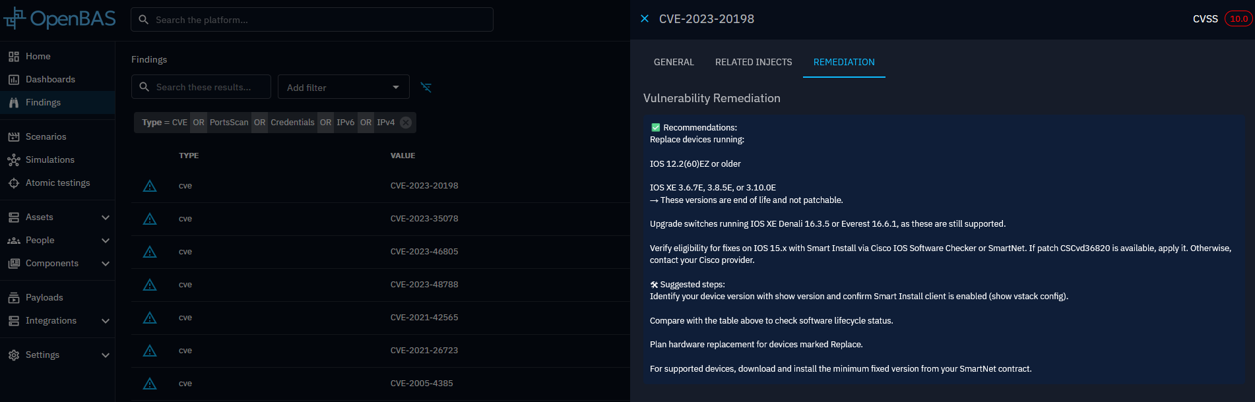This screenshot has width=1255, height=402.
Task: Click the OpenBAS logo
Action: click(x=59, y=19)
